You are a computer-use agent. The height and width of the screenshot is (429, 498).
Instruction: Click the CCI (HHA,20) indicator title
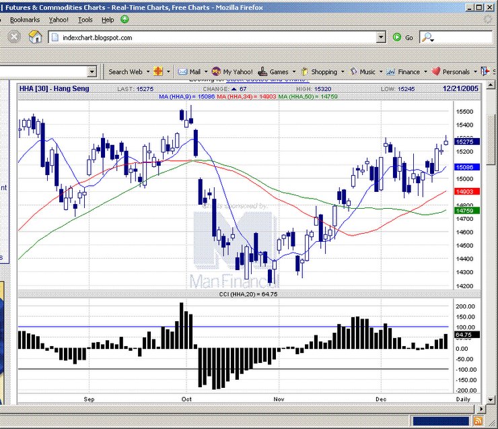248,294
